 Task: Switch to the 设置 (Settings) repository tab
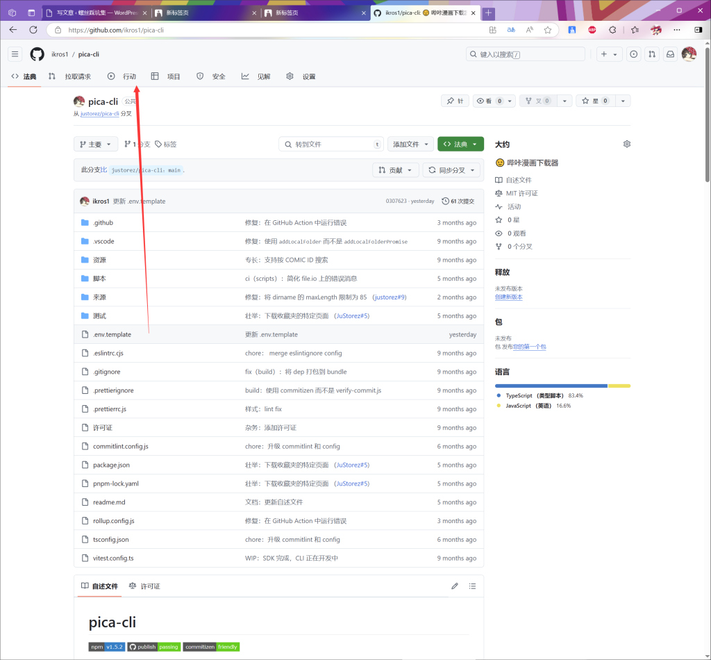[x=301, y=76]
